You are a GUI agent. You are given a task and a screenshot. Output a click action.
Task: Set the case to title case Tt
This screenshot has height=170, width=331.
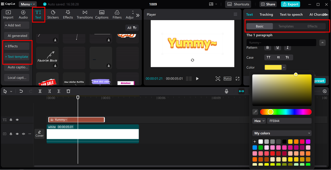pos(287,57)
